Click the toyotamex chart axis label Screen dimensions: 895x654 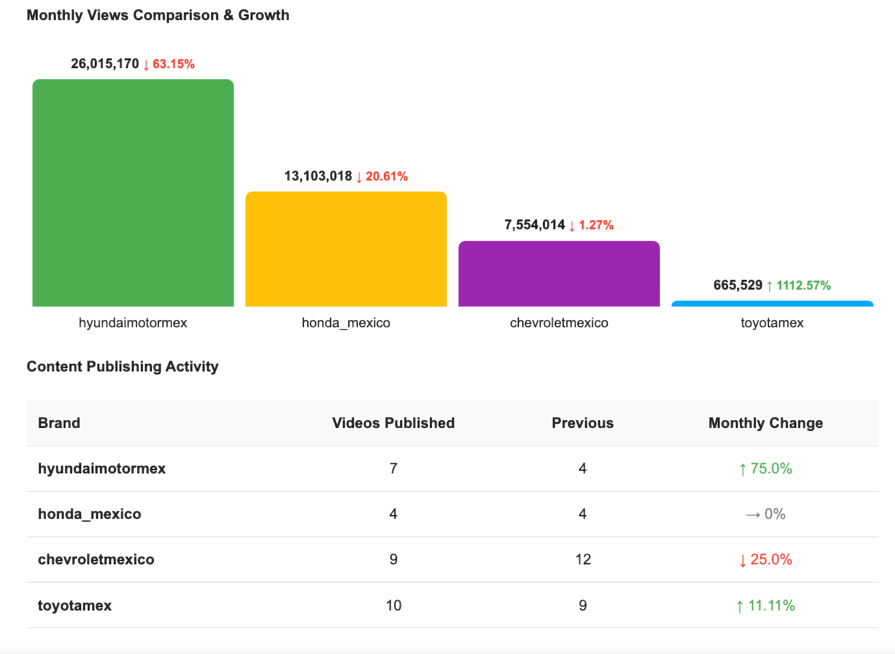coord(772,323)
